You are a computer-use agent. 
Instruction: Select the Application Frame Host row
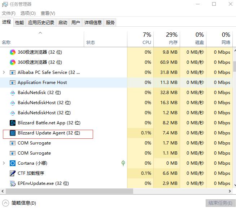(116, 83)
